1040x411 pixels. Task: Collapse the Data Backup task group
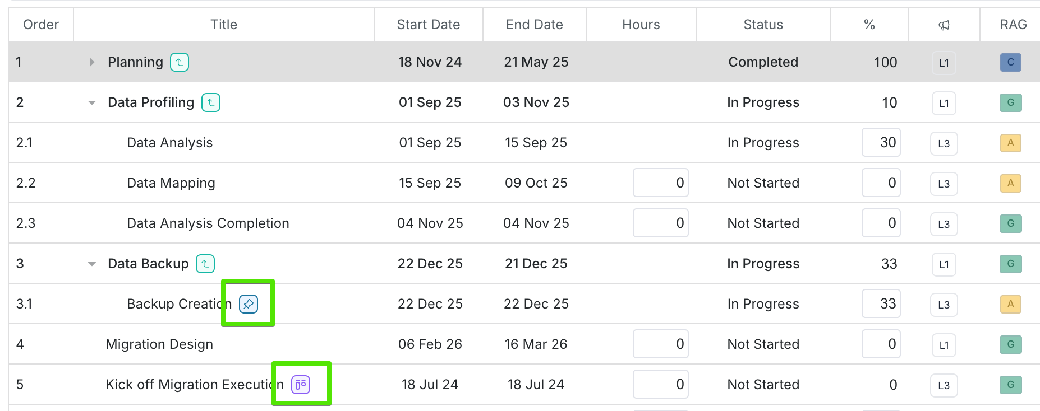(x=92, y=264)
